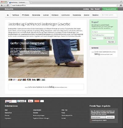Click the Datum field in the Fragen form
Screen dimensions: 123x128
pos(97,38)
